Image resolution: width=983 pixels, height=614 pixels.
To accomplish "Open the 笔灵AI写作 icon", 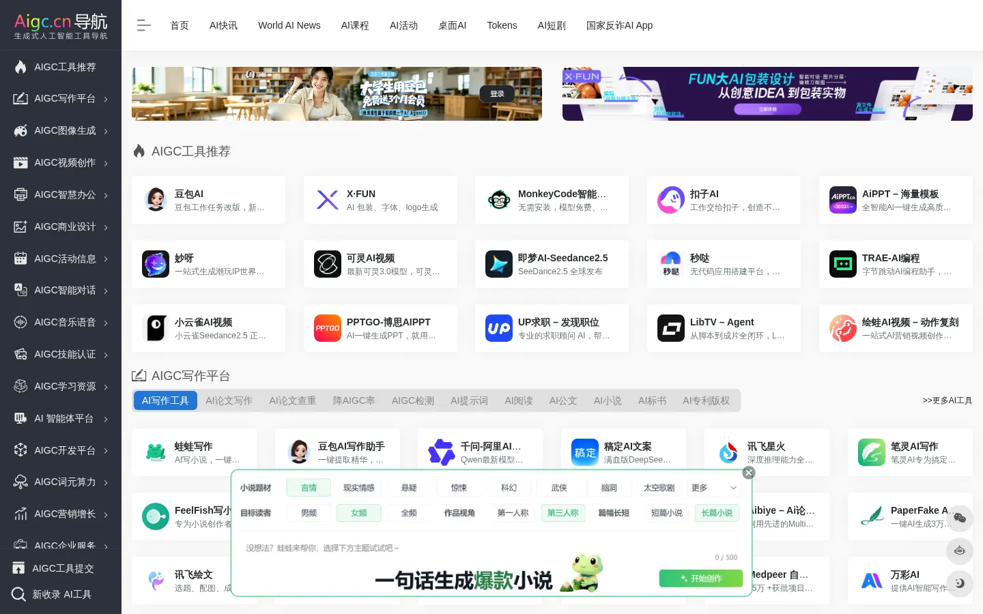I will (x=872, y=452).
